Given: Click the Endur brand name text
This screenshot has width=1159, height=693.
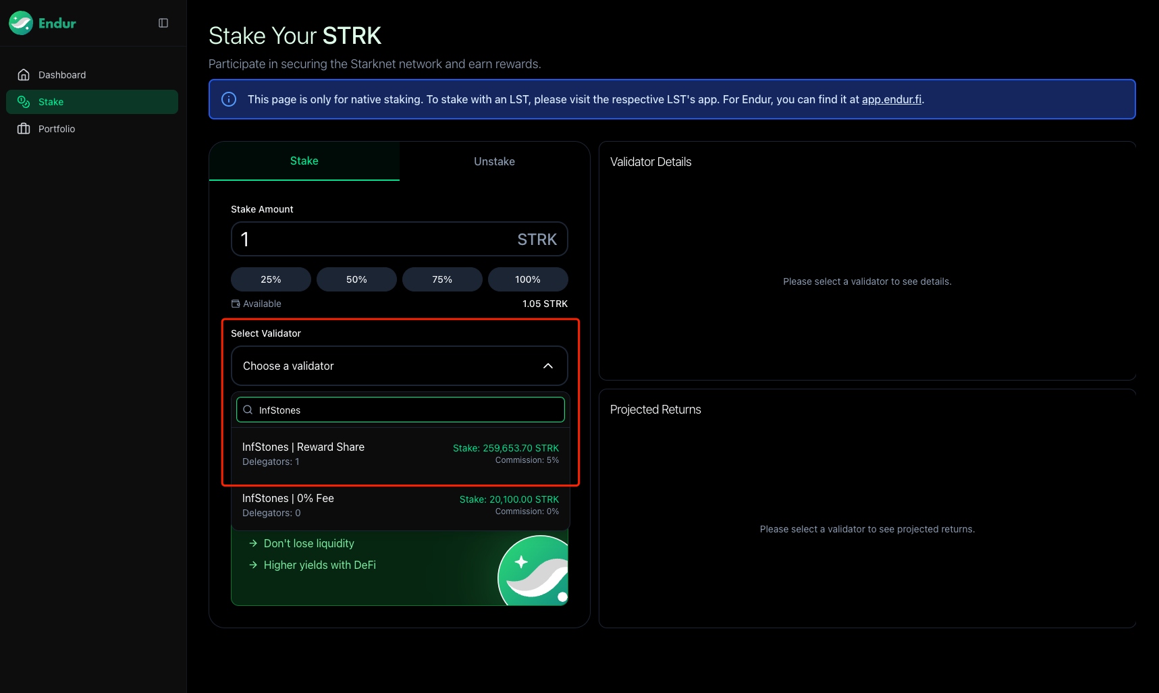Looking at the screenshot, I should tap(57, 23).
